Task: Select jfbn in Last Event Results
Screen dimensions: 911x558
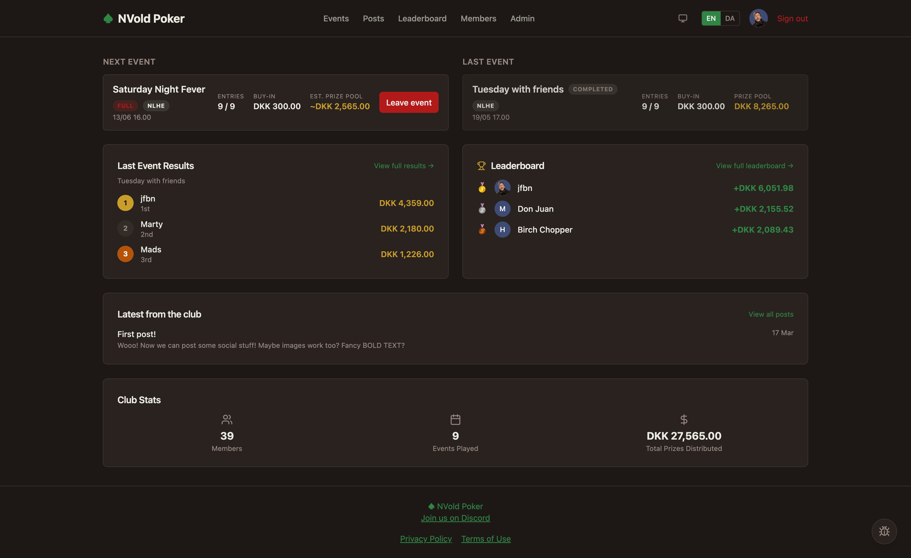Action: click(148, 199)
